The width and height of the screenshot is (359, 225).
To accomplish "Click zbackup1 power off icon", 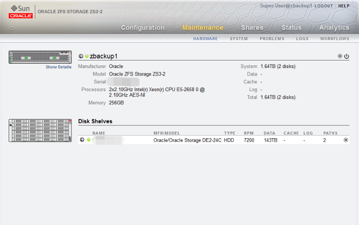I will tap(347, 56).
